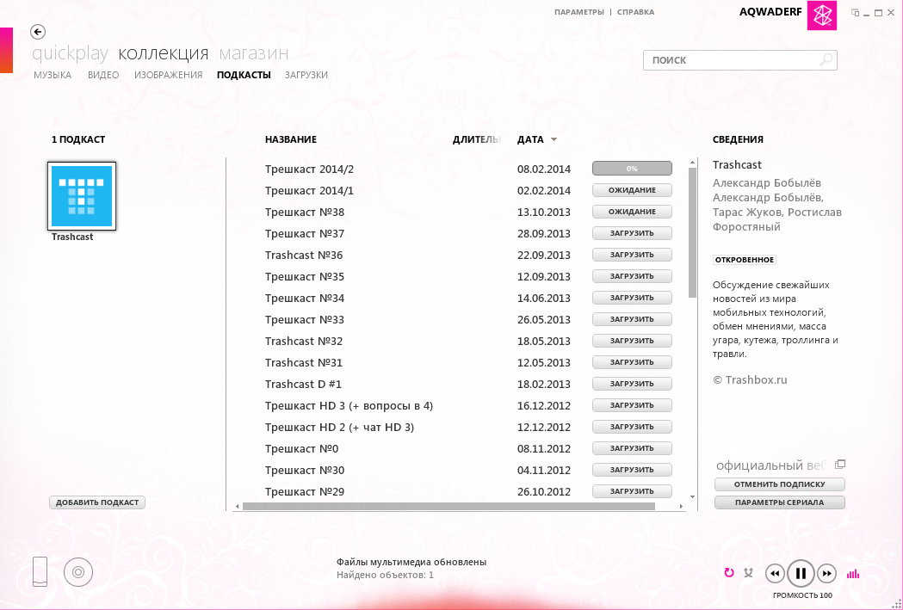Click ЗАГРУЗИТЬ for Trashcast D #1
Image resolution: width=903 pixels, height=610 pixels.
(633, 384)
